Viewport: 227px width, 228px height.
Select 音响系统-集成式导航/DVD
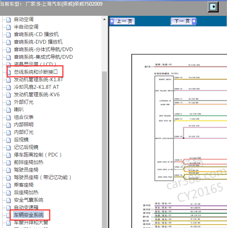tap(43, 57)
